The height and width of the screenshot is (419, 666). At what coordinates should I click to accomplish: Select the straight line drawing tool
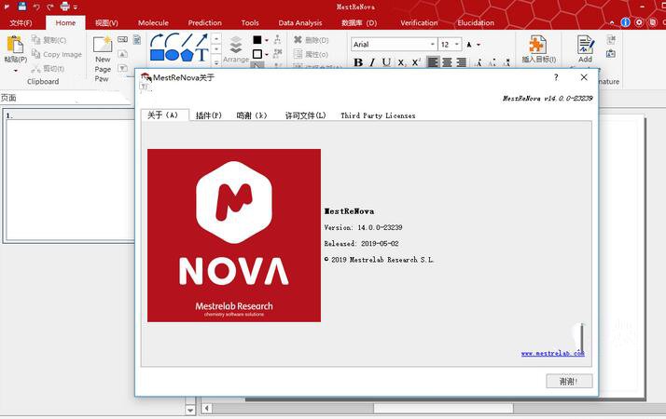(187, 40)
